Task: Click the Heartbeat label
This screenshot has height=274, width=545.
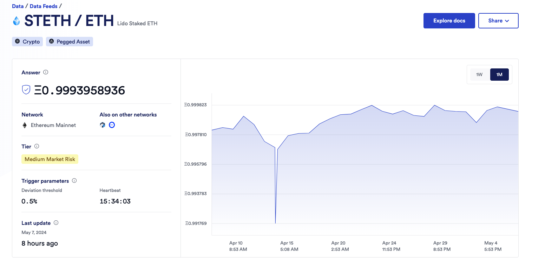Action: [x=110, y=190]
